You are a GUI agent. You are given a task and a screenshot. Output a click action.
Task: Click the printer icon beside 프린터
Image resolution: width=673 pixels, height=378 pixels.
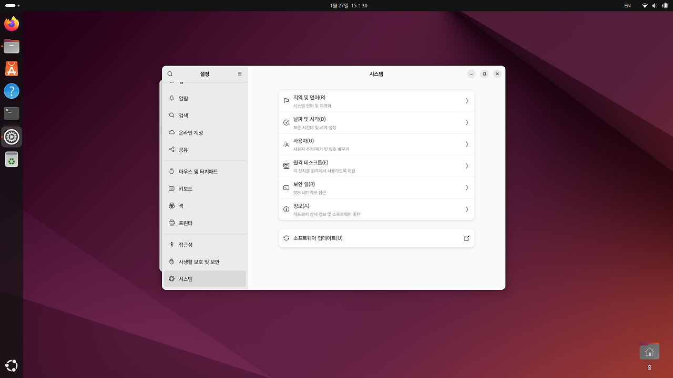(x=171, y=223)
